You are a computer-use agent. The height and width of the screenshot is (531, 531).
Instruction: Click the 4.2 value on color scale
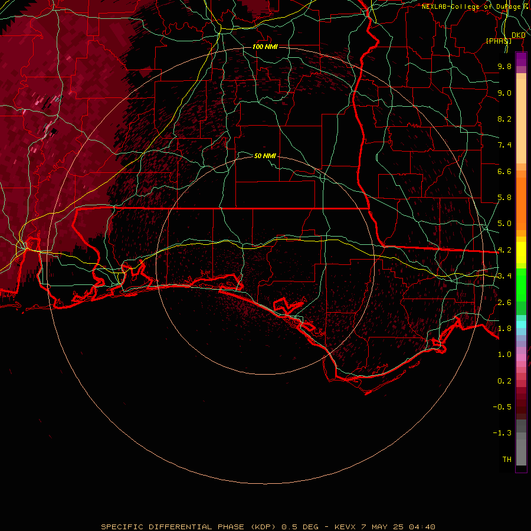point(504,250)
